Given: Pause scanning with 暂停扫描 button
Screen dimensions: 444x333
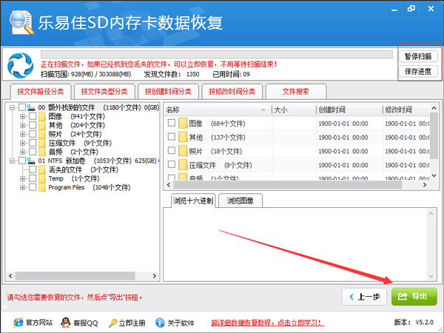Looking at the screenshot, I should (x=418, y=56).
